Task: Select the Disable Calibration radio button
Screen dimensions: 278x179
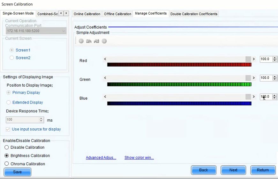Action: coord(7,147)
